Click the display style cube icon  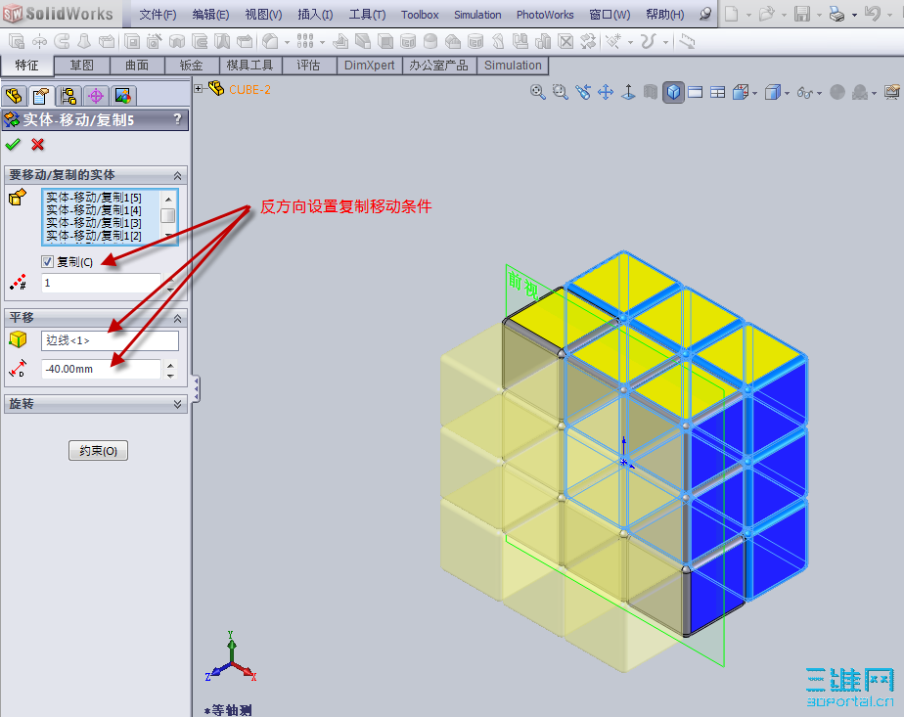coord(772,92)
